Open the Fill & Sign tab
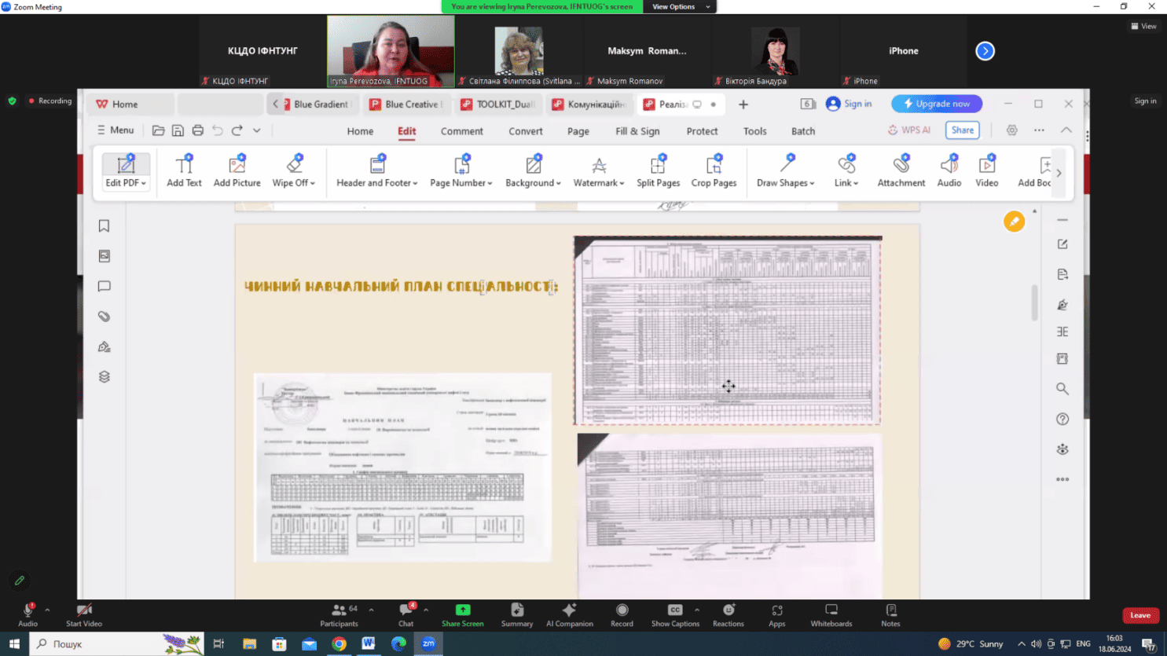This screenshot has width=1167, height=656. coord(637,131)
